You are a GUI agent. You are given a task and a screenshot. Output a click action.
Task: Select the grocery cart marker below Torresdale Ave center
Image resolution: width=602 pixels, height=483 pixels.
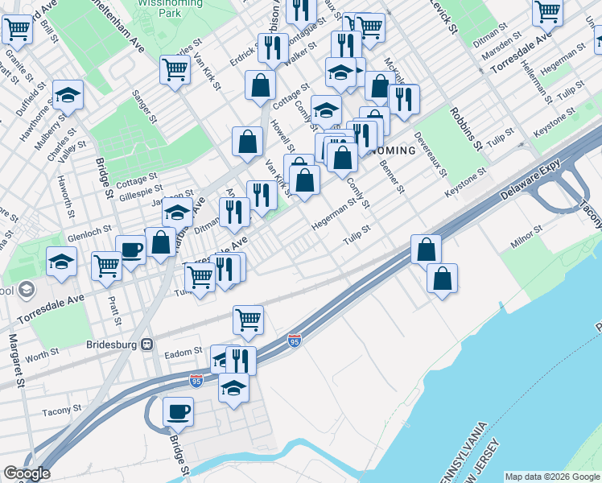coord(200,279)
